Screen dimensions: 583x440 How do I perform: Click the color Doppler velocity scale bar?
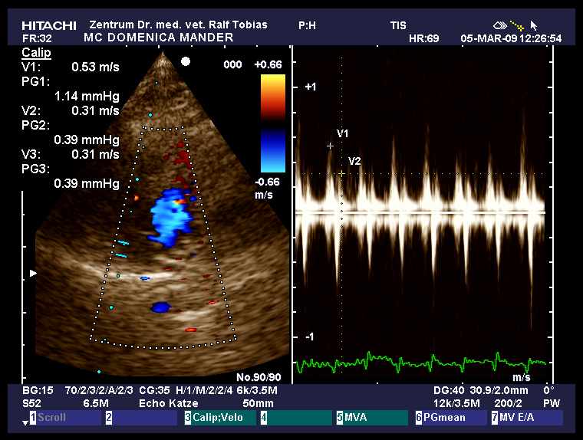273,123
